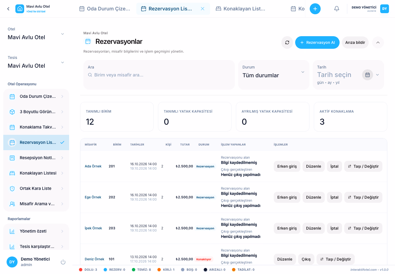Switch to the Konaklayan Listesi tab
The height and width of the screenshot is (274, 395).
[x=241, y=9]
